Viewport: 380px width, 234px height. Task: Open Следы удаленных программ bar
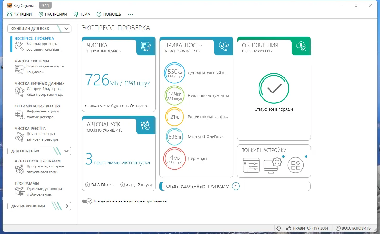click(235, 186)
